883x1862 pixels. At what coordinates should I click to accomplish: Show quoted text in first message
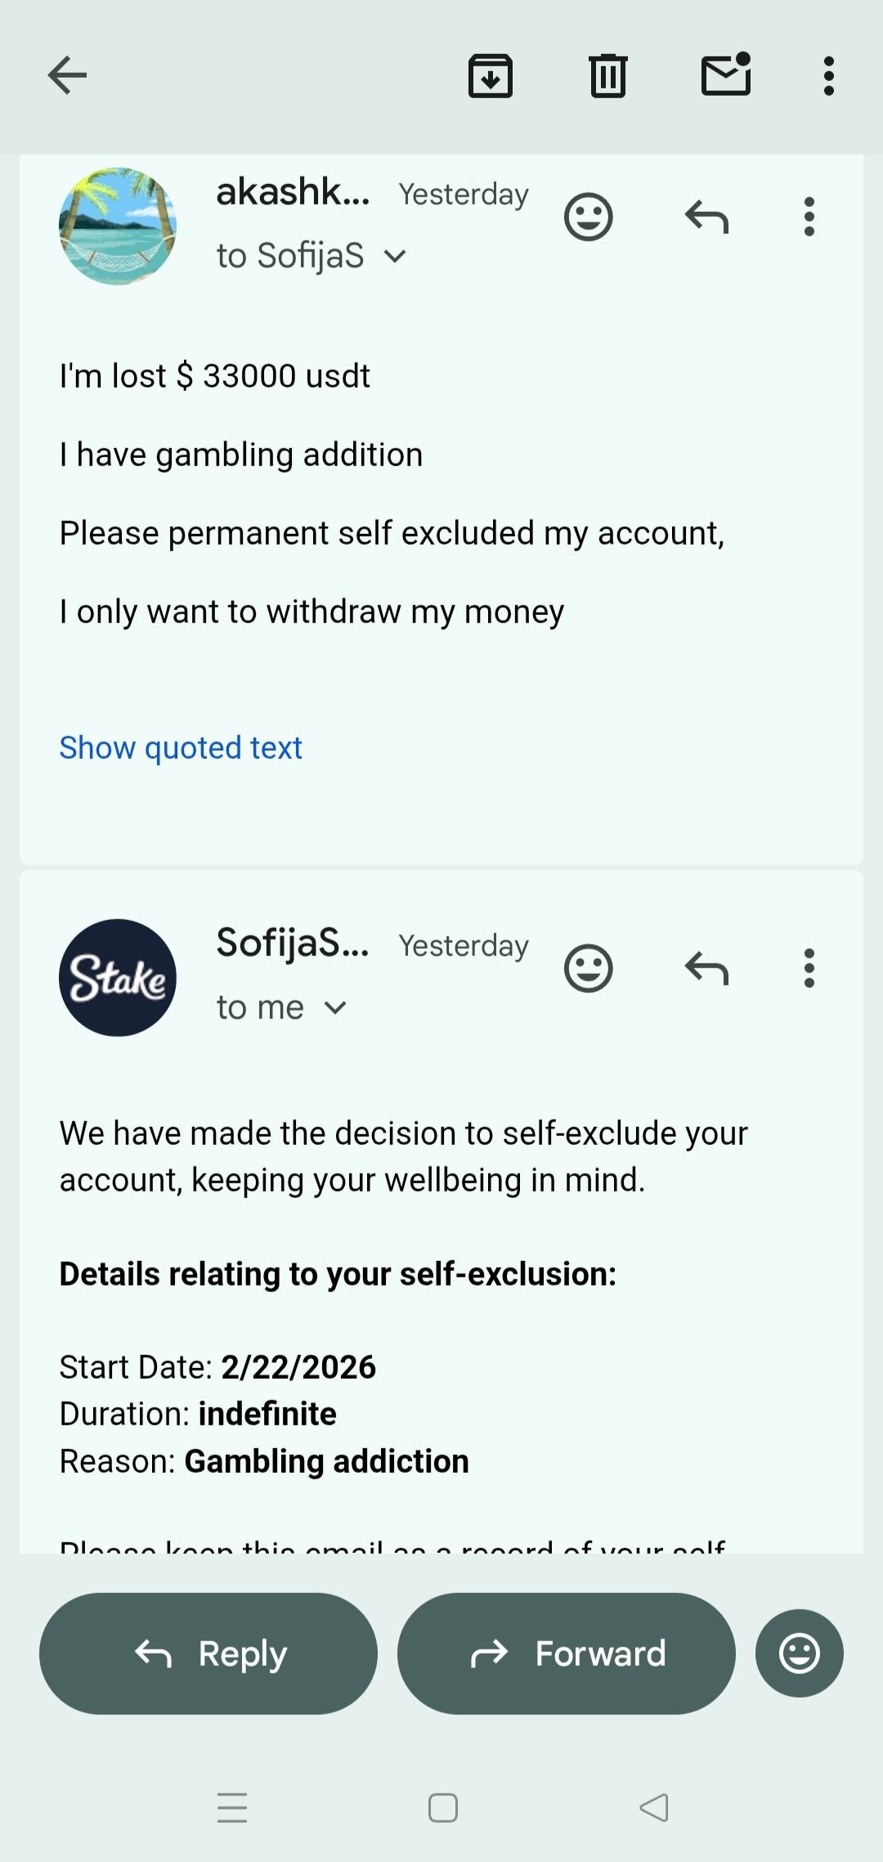coord(181,747)
